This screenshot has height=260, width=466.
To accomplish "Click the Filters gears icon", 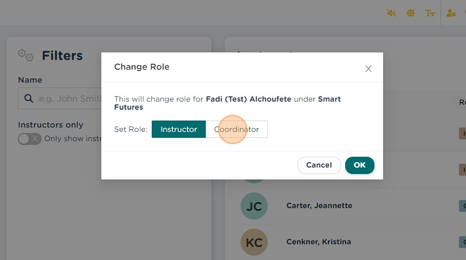I will pos(25,55).
